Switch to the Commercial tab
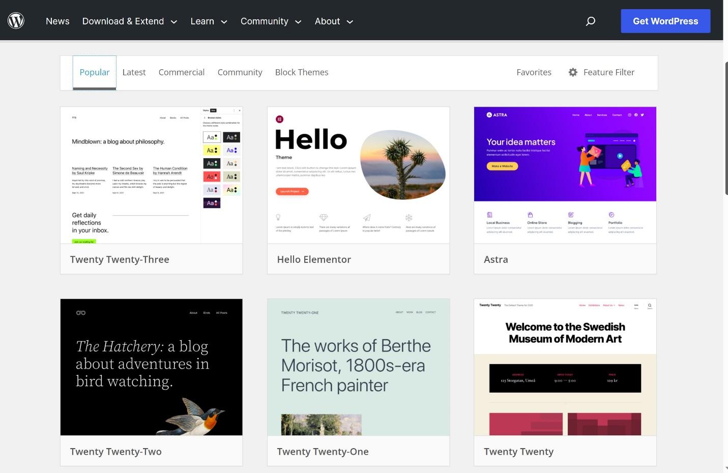Screen dimensions: 728x473 182,72
